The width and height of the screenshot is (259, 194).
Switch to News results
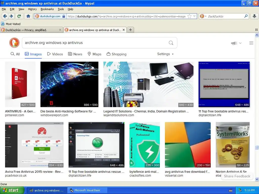point(75,54)
